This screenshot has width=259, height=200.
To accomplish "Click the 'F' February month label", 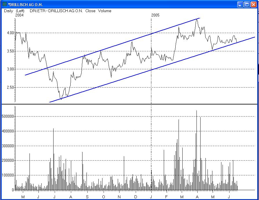I will (166, 197).
